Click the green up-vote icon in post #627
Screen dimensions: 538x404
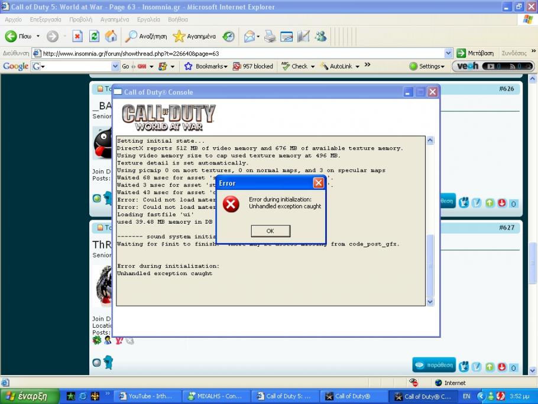(x=490, y=367)
